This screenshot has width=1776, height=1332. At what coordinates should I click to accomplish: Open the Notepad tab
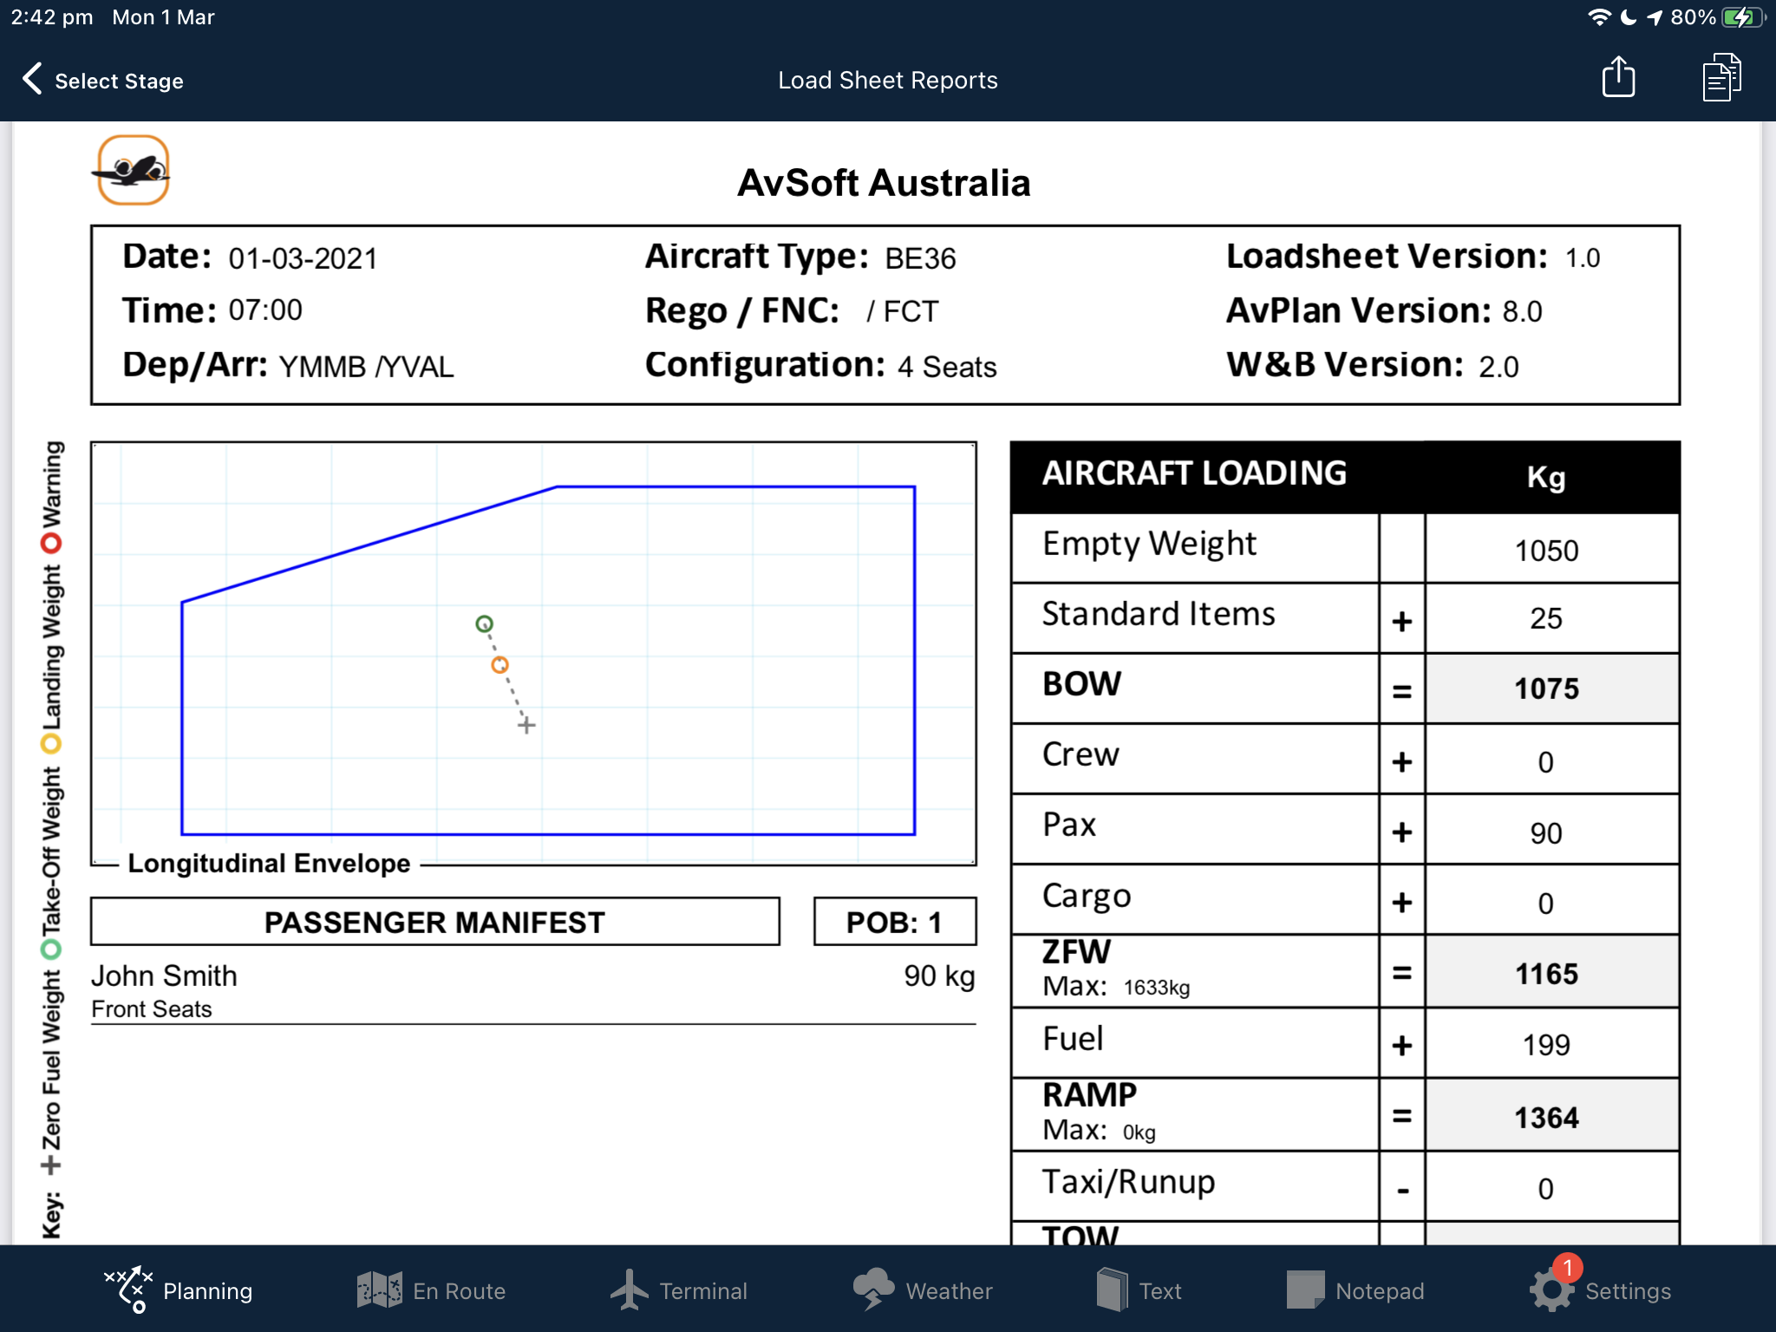pyautogui.click(x=1355, y=1290)
